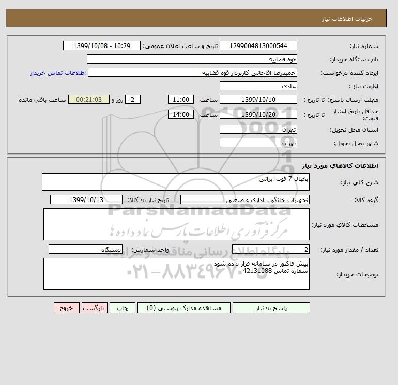Click the empty مشخصات کالای مورد نیاز box
This screenshot has width=398, height=385.
click(x=176, y=224)
